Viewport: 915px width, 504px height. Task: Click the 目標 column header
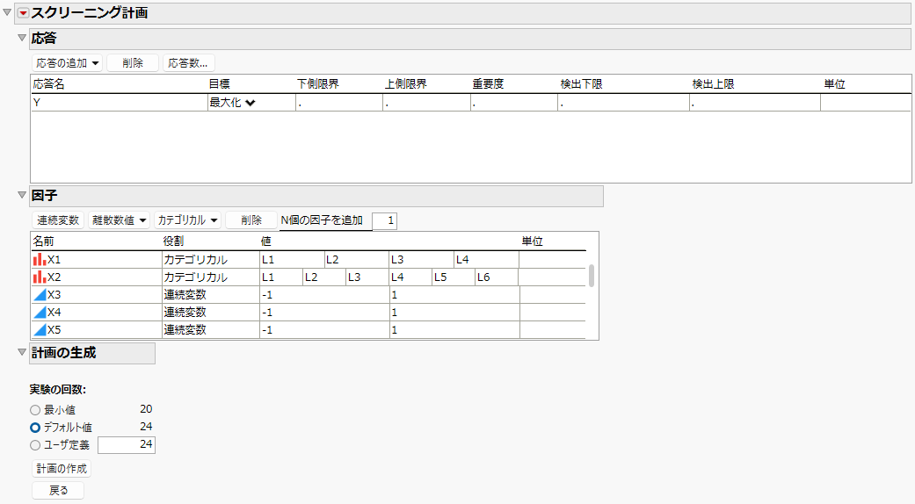(x=220, y=84)
